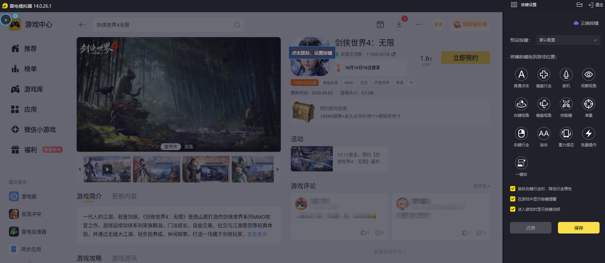Switch to the 更新内容 tab
The width and height of the screenshot is (605, 263).
pyautogui.click(x=124, y=196)
